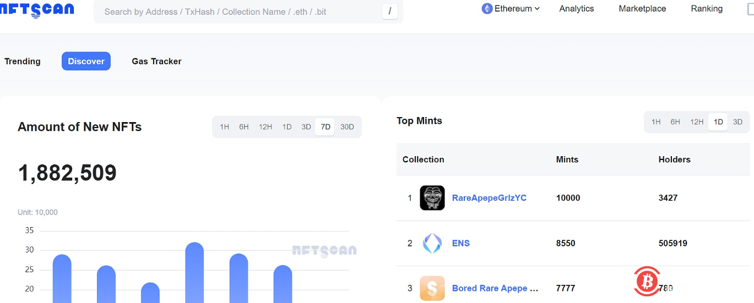Switch to the Gas Tracker tab
This screenshot has height=303, width=754.
tap(156, 62)
